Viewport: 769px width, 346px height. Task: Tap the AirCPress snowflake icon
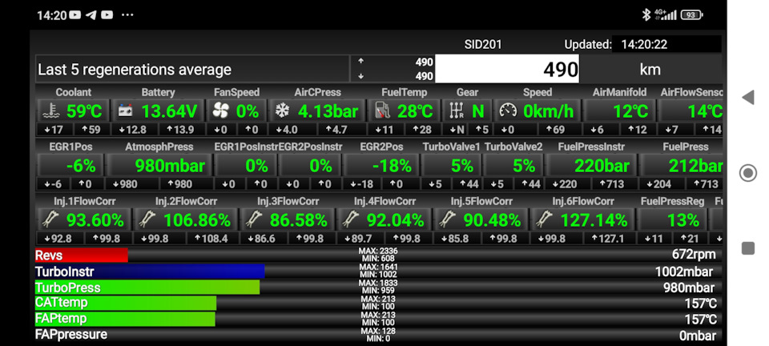tap(282, 111)
